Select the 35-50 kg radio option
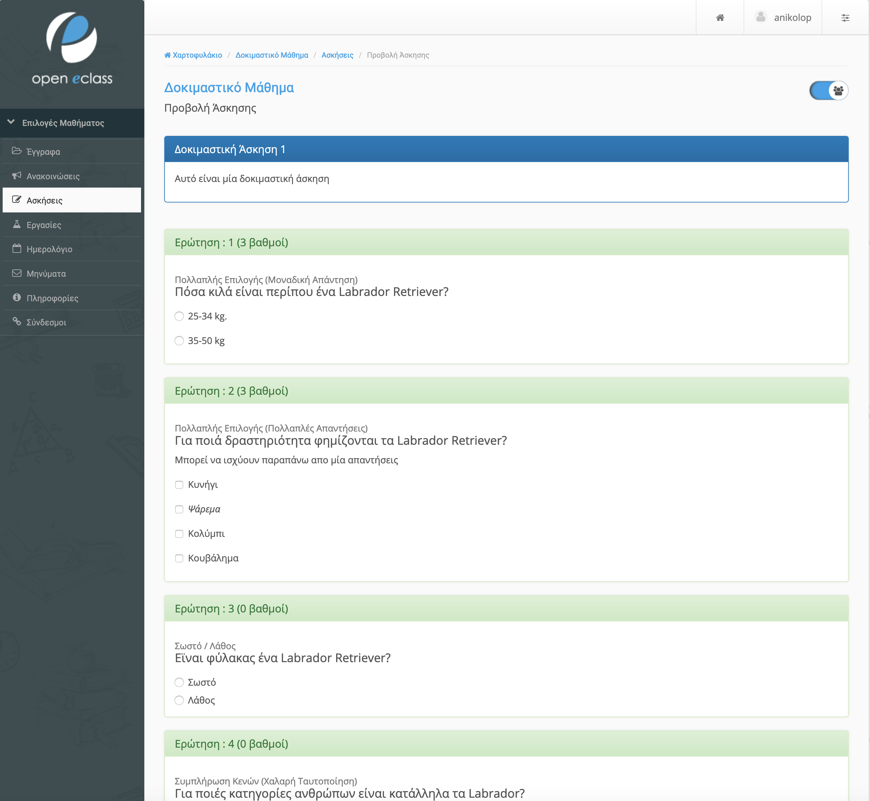This screenshot has height=801, width=870. [179, 341]
